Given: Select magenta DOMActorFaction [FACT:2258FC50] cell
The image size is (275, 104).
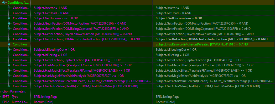Looking at the screenshot, I should [x=80, y=24].
